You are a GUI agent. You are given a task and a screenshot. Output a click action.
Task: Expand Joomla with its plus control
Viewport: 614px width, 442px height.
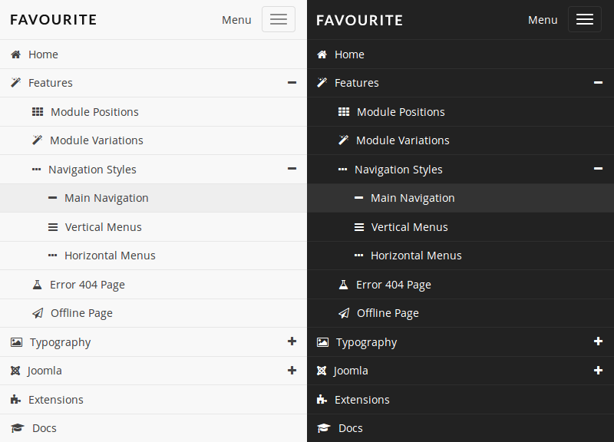tap(292, 371)
